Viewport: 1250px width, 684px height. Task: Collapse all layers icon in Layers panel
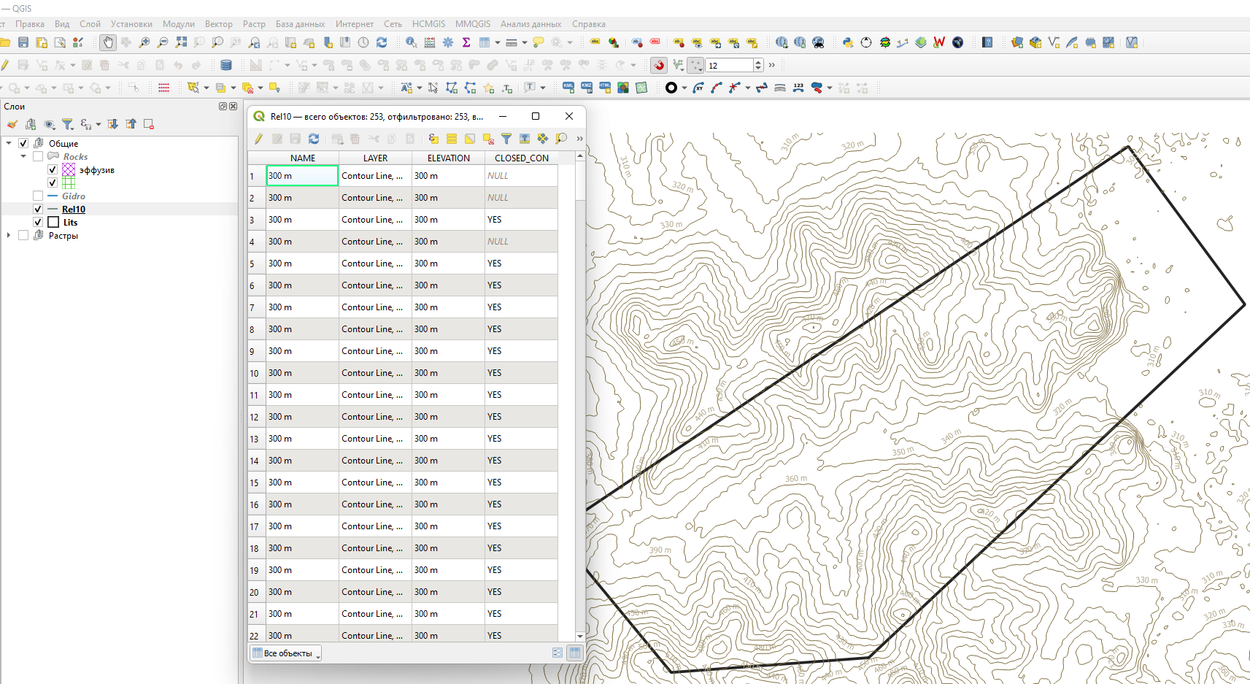coord(131,124)
